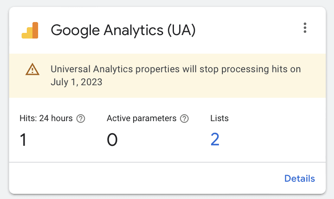Select the Hits: 24 hours label
This screenshot has width=334, height=199.
click(46, 118)
